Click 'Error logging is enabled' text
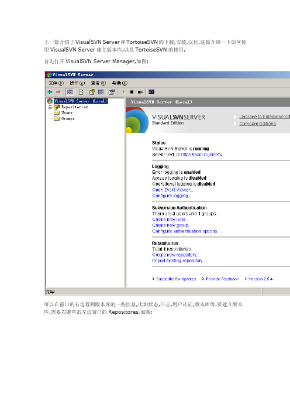This screenshot has width=290, height=411. click(177, 172)
